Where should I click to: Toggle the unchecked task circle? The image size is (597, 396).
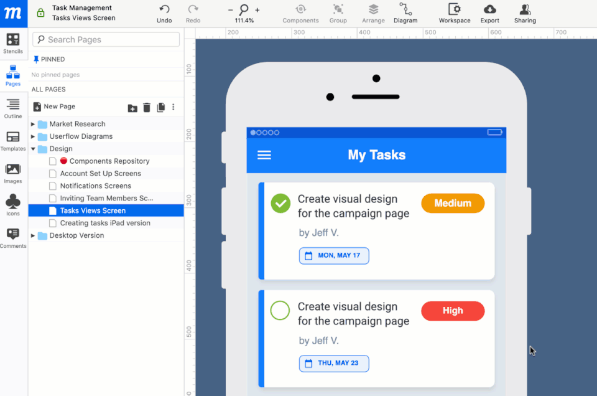tap(280, 310)
